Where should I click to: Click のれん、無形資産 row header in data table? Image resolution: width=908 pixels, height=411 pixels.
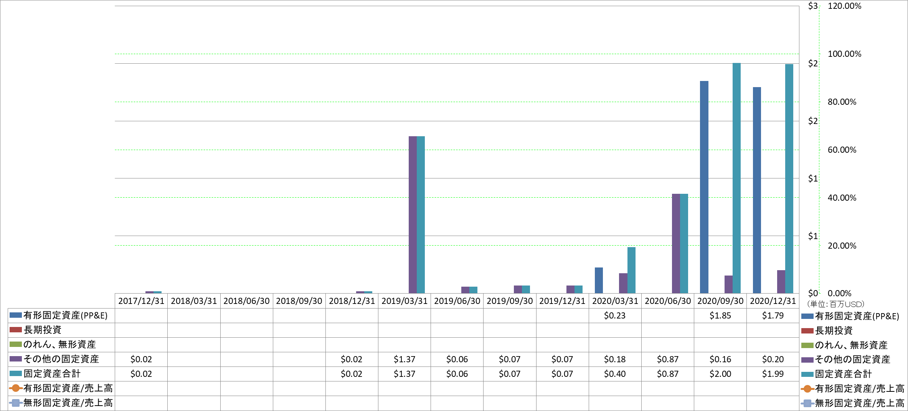pyautogui.click(x=61, y=345)
